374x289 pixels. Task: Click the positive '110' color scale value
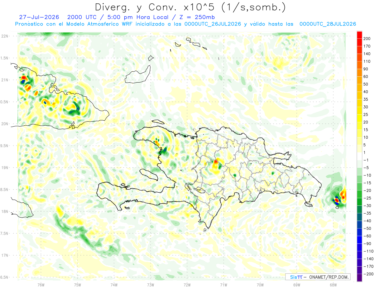coord(367,61)
